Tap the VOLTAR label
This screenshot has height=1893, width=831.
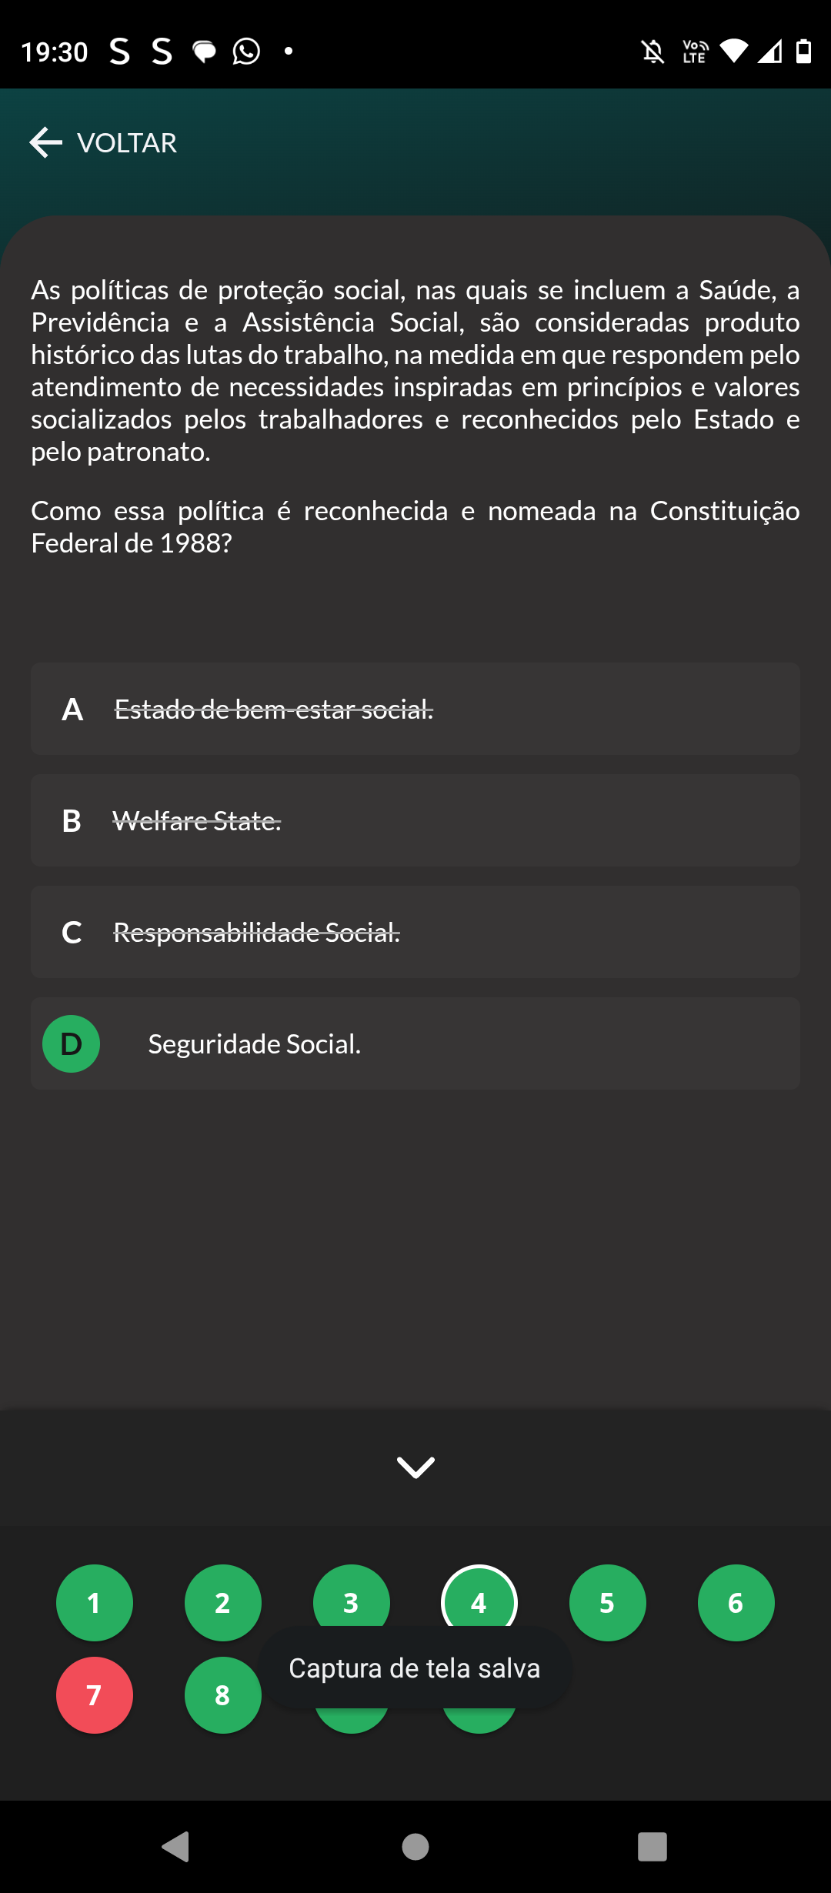[x=127, y=143]
